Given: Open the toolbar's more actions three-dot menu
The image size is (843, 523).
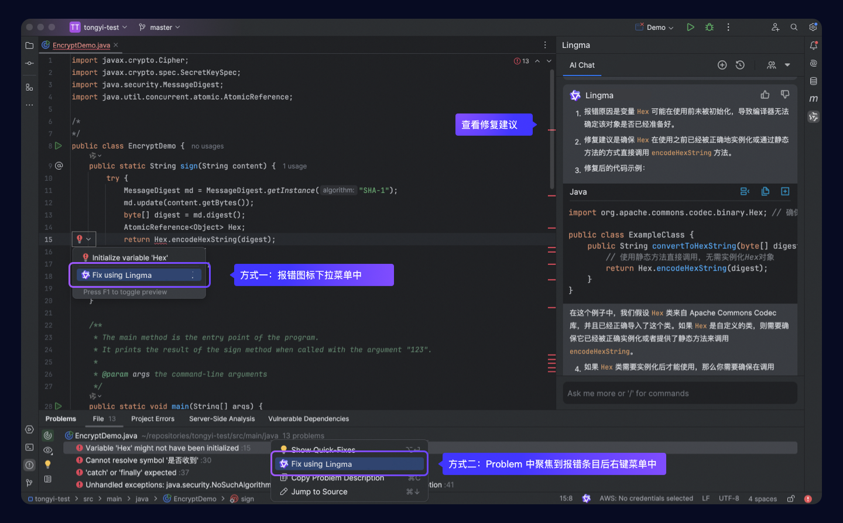Looking at the screenshot, I should 728,27.
